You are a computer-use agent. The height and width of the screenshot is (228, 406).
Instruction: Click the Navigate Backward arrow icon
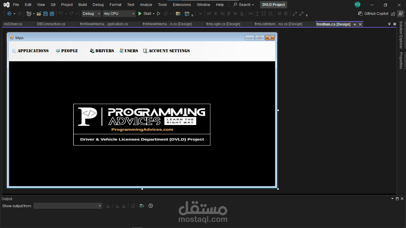tap(9, 14)
